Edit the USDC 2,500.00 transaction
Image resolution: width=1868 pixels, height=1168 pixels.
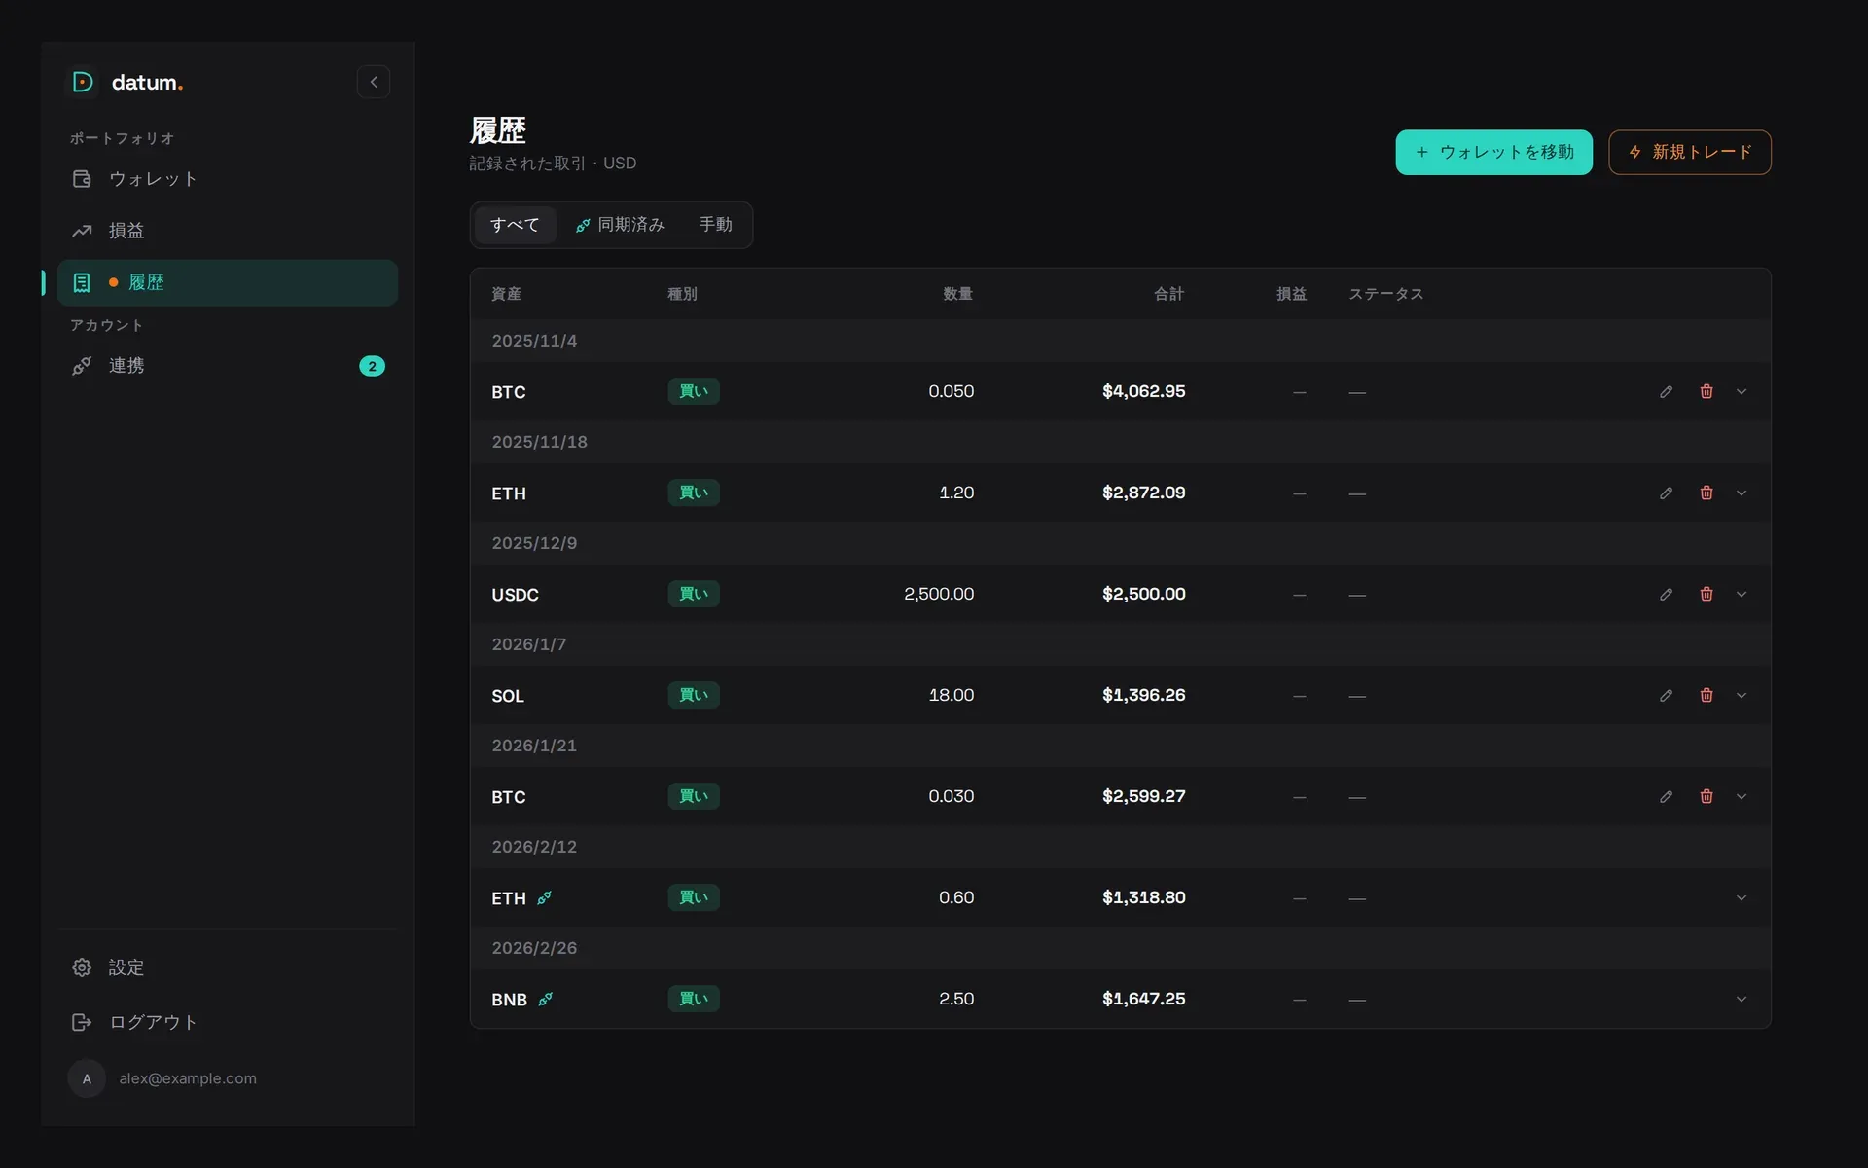1666,595
